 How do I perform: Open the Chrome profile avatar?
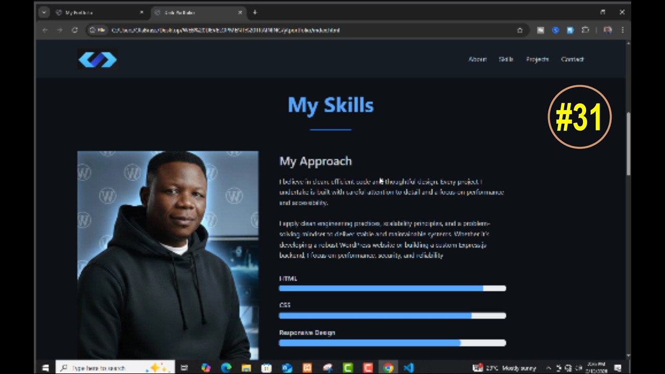pyautogui.click(x=607, y=30)
